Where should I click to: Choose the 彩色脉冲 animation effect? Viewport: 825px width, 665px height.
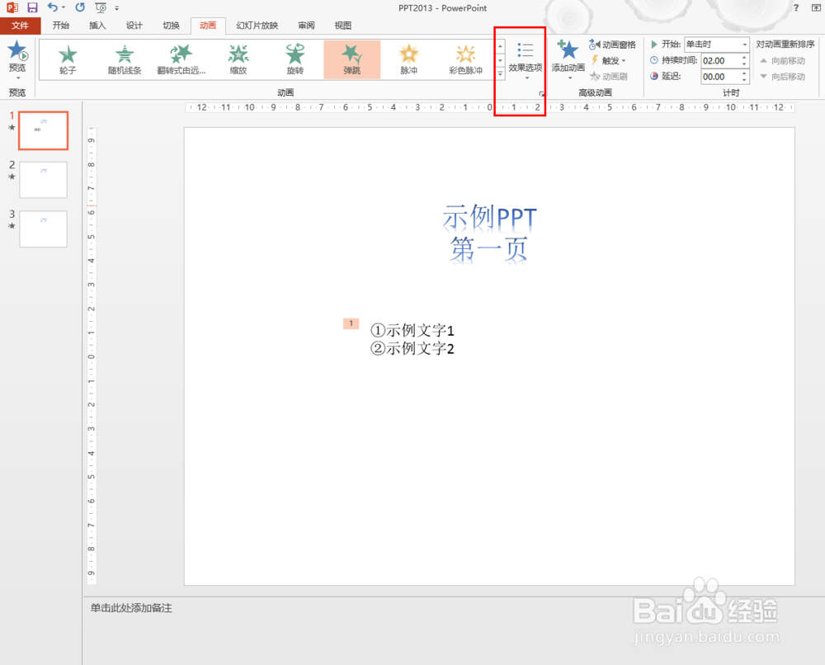pyautogui.click(x=465, y=59)
